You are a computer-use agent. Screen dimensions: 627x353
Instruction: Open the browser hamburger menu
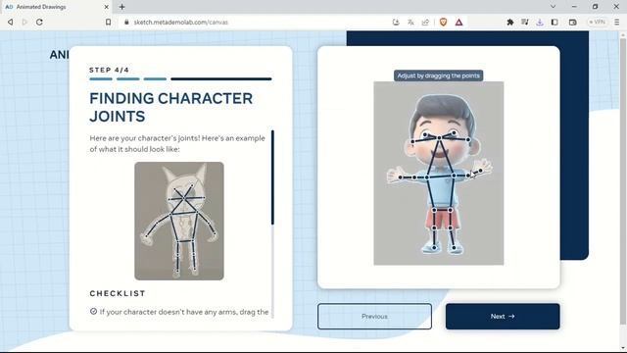(616, 22)
